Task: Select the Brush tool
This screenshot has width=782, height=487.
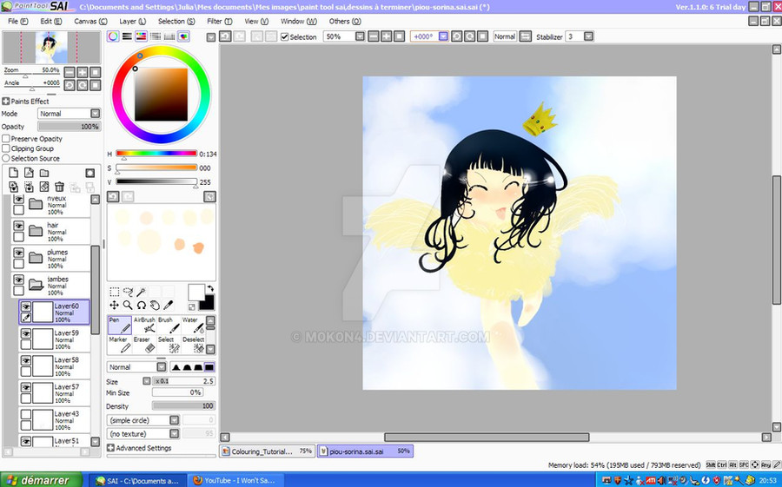Action: click(169, 325)
